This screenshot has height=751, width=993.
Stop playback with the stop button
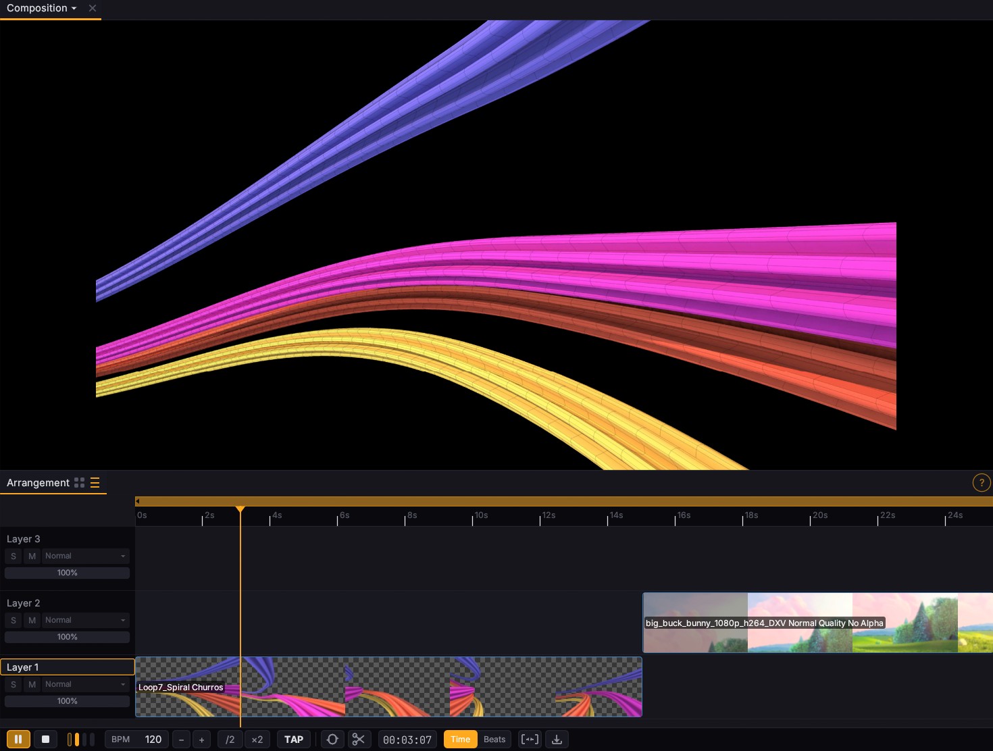click(45, 739)
